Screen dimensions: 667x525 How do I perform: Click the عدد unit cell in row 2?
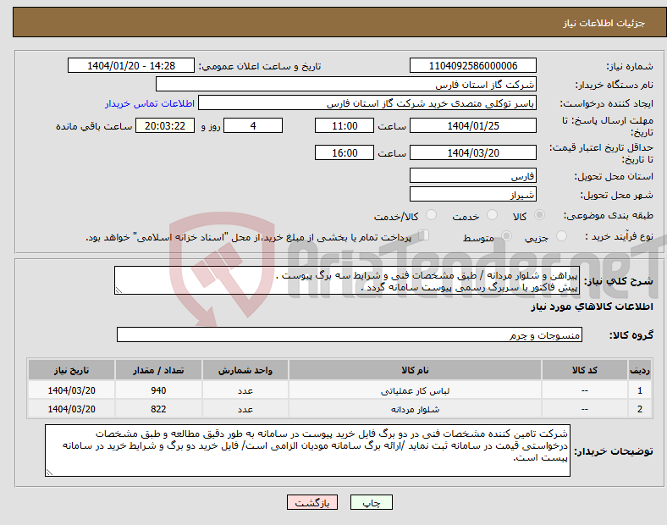pos(245,409)
